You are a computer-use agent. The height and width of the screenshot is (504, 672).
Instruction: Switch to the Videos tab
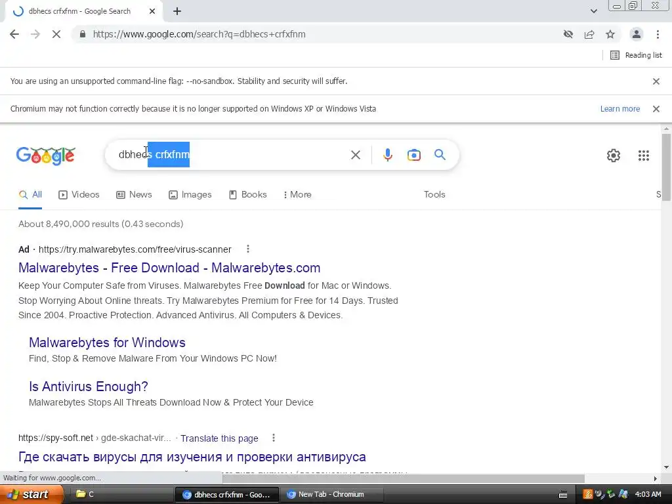(x=79, y=194)
